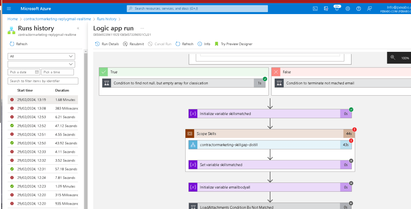
Task: Select the 29/02/2024, 13:08 run
Action: tap(43, 108)
